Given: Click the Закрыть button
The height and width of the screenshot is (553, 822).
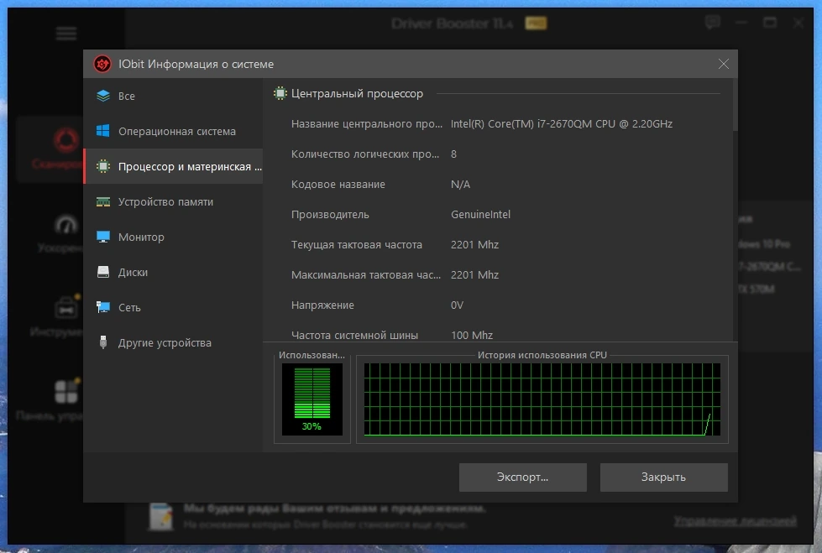Looking at the screenshot, I should tap(663, 477).
